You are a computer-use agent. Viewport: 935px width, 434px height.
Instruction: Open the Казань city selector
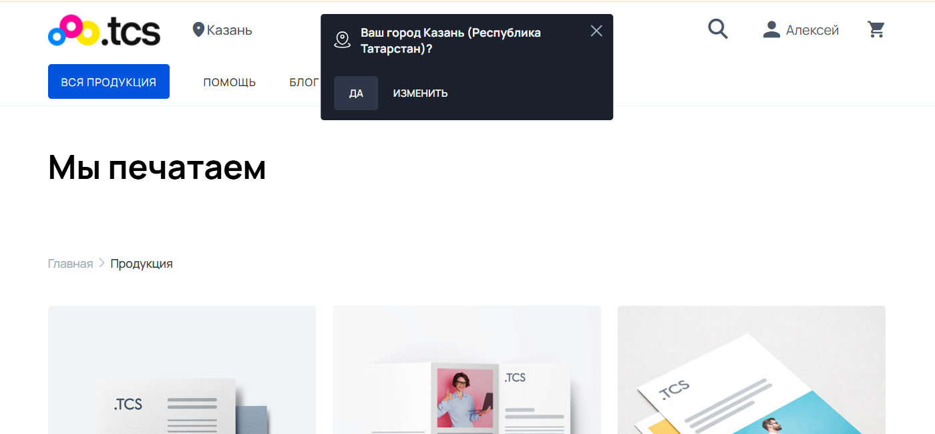point(222,30)
